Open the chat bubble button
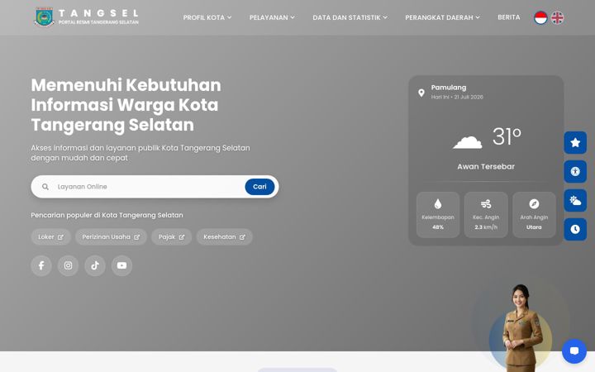Image resolution: width=595 pixels, height=372 pixels. [574, 351]
